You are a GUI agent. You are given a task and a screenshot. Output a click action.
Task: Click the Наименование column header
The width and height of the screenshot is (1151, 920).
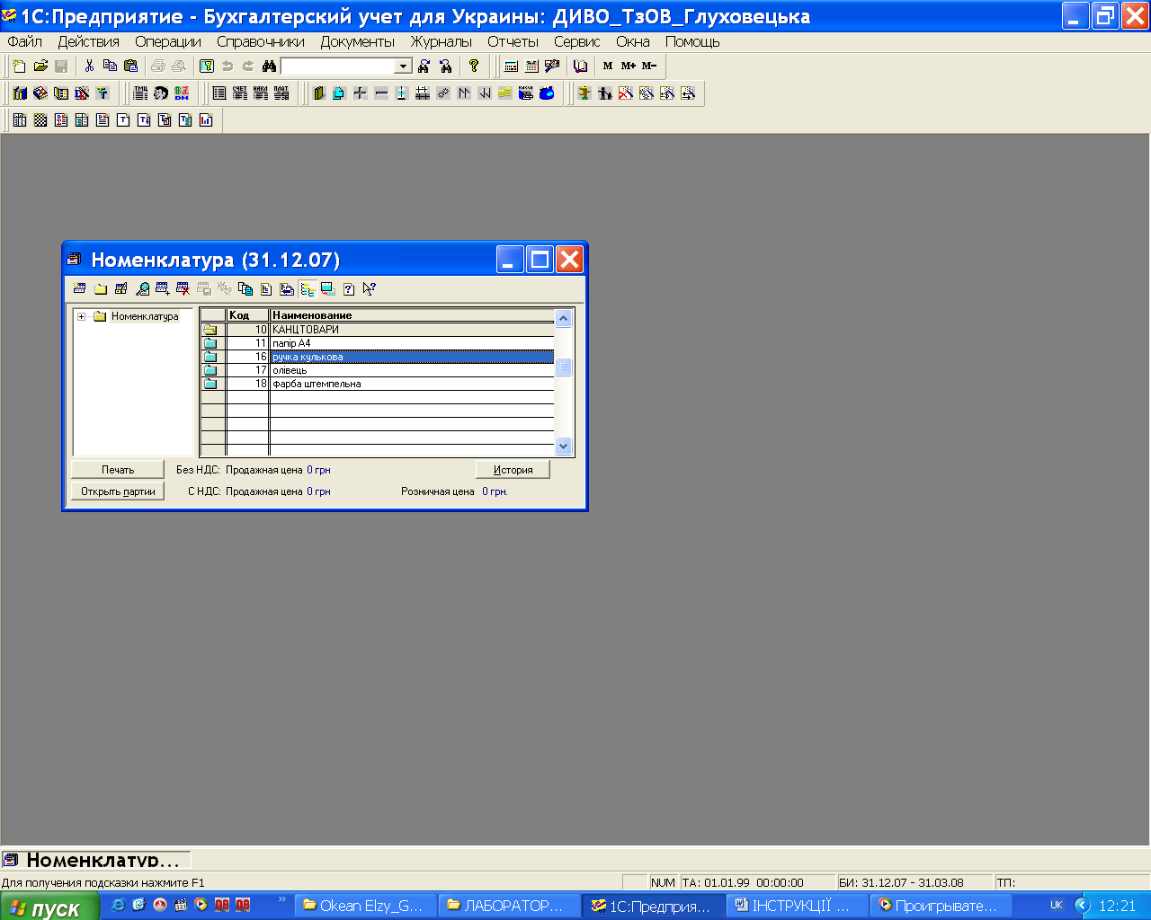coord(412,315)
